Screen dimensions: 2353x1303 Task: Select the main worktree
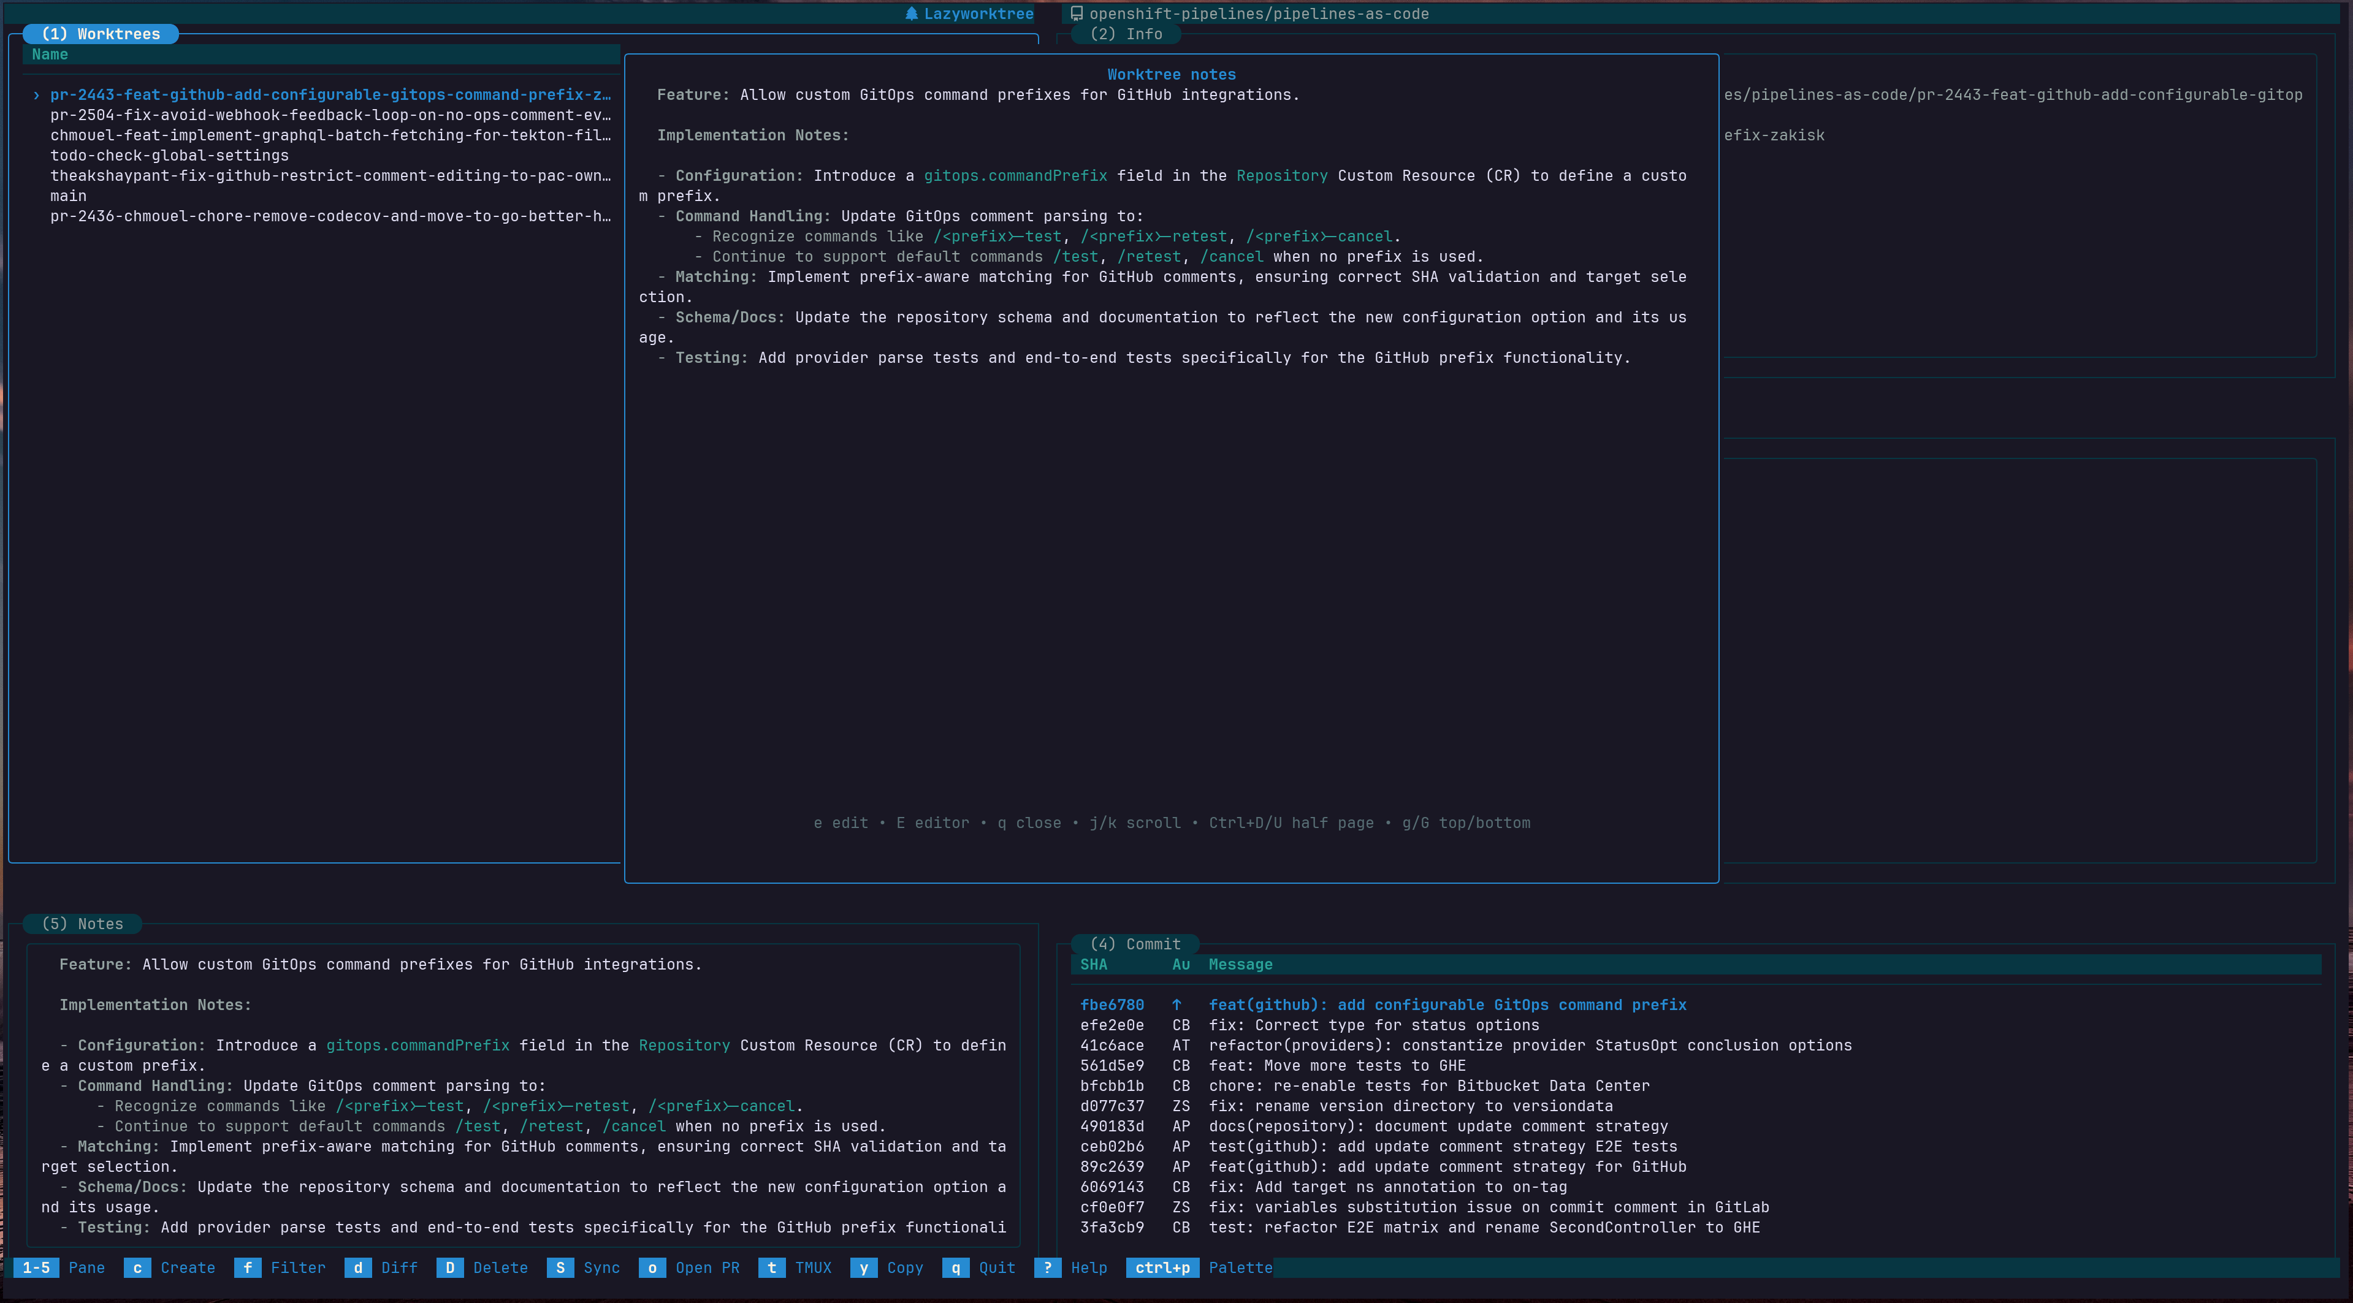[69, 196]
